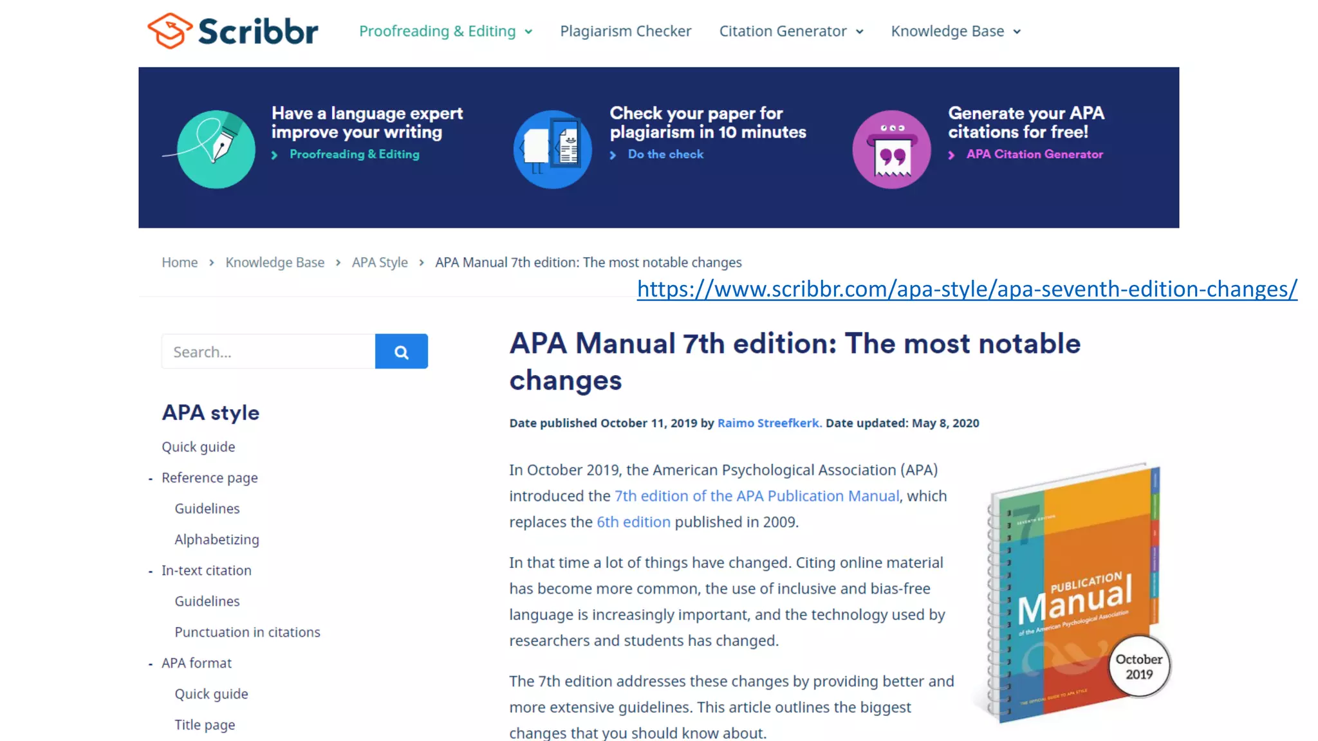Click 'Check your paper for plagiarism' heading
The height and width of the screenshot is (741, 1318).
tap(708, 122)
